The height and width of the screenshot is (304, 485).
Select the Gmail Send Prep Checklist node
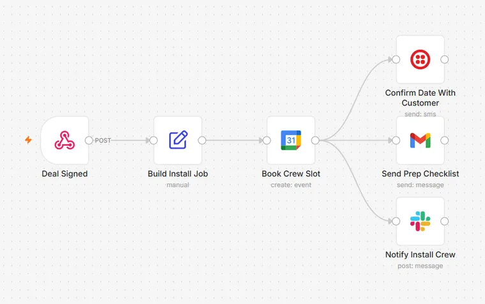point(421,141)
